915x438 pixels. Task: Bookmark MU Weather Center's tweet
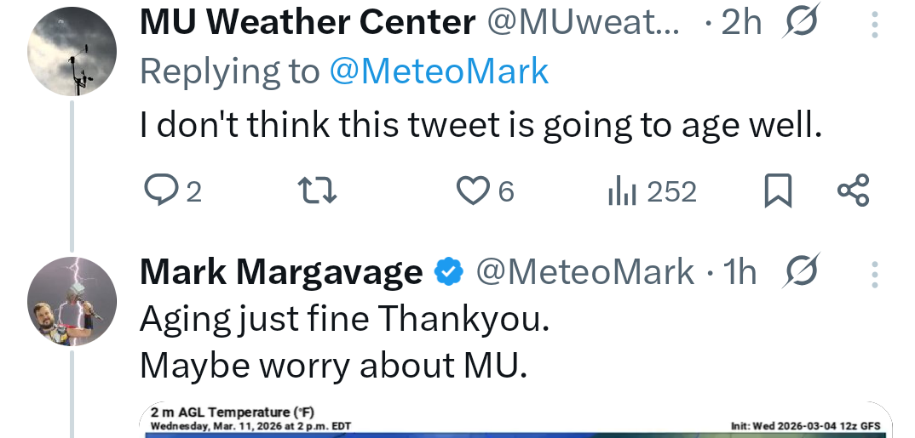click(778, 191)
